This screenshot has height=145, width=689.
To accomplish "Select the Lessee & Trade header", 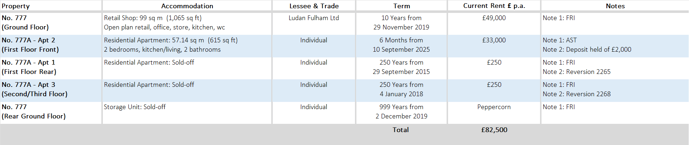I will point(314,6).
